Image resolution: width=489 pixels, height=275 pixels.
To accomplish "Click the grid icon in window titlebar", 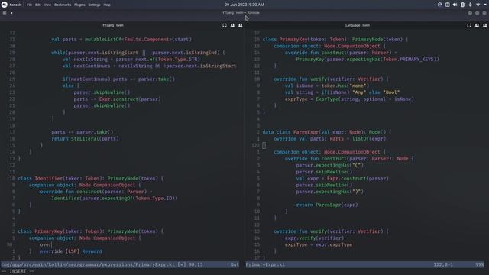I will (5, 13).
